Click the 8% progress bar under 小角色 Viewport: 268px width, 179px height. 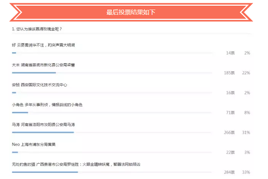[x=112, y=112]
